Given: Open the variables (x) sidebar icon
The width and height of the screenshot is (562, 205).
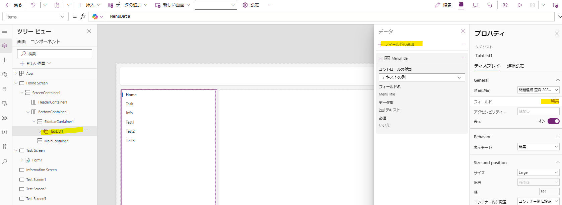Looking at the screenshot, I should click(x=5, y=132).
